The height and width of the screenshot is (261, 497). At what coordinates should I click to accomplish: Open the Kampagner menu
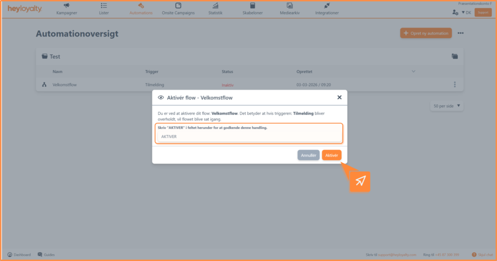[x=66, y=9]
